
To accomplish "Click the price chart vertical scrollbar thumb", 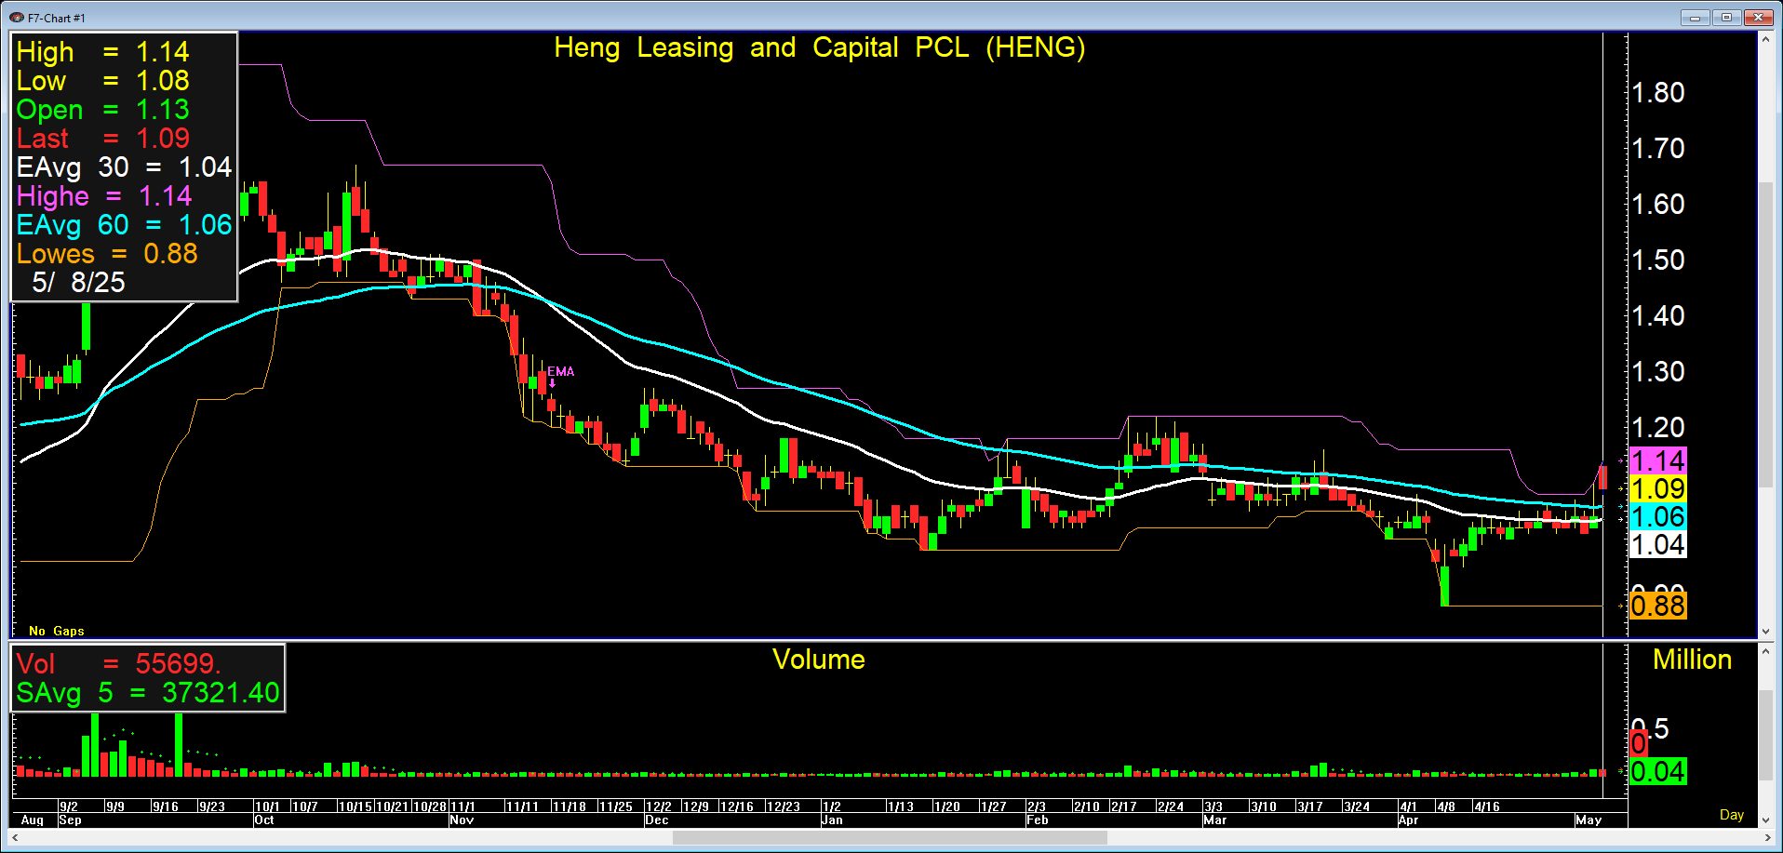I will coord(1765,335).
